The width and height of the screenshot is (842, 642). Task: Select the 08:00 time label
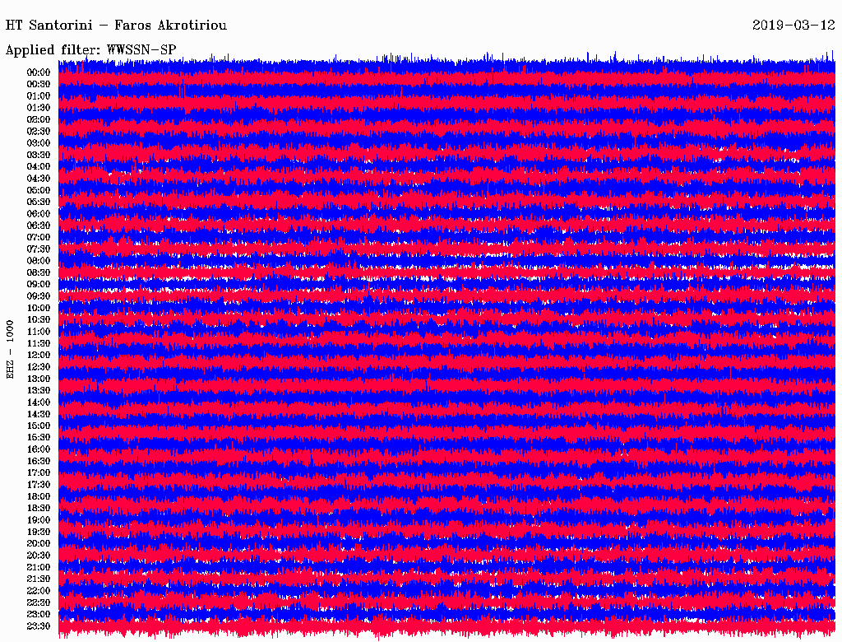coord(39,261)
